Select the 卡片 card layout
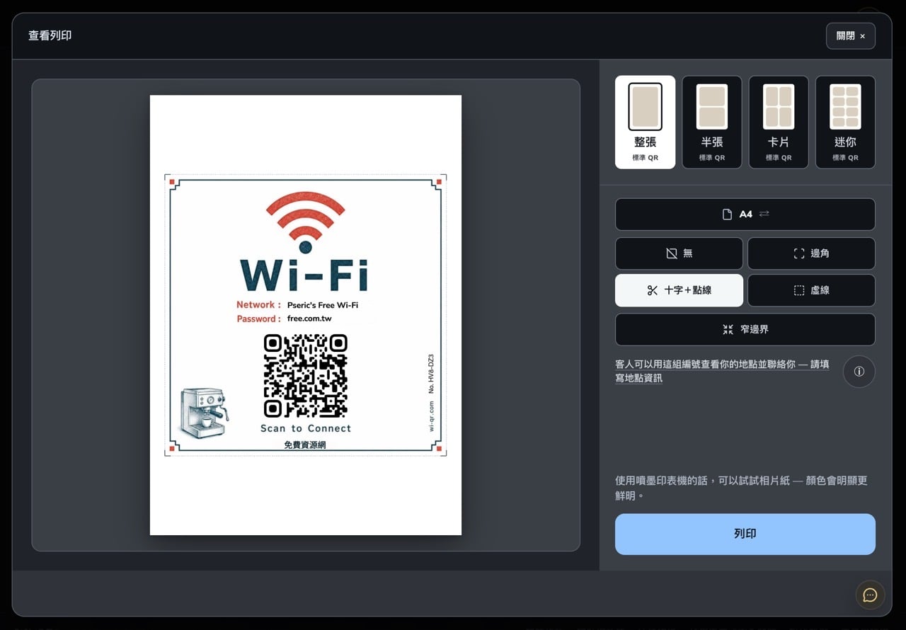The image size is (906, 630). (779, 122)
